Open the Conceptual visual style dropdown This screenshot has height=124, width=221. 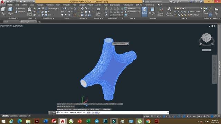(133, 8)
